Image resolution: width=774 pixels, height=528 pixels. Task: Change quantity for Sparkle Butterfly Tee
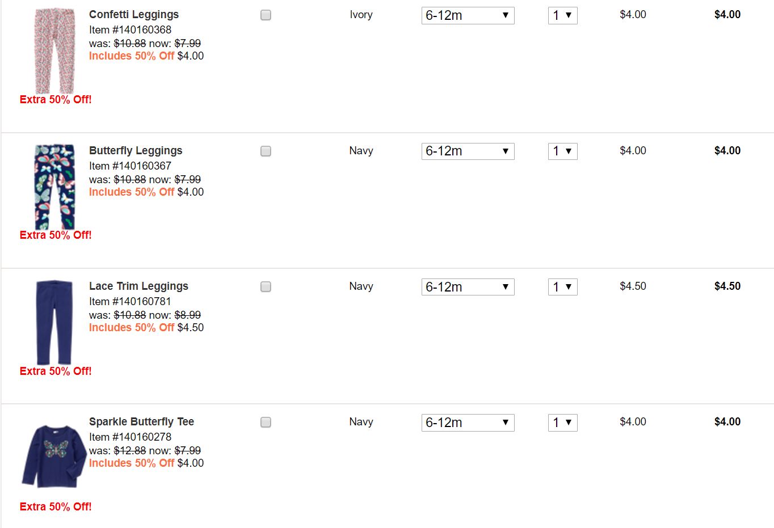pyautogui.click(x=562, y=423)
